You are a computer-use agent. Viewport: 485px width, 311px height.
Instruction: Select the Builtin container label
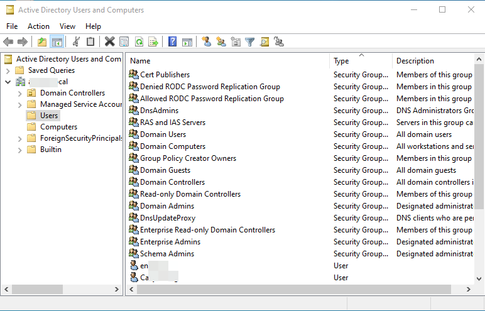51,150
